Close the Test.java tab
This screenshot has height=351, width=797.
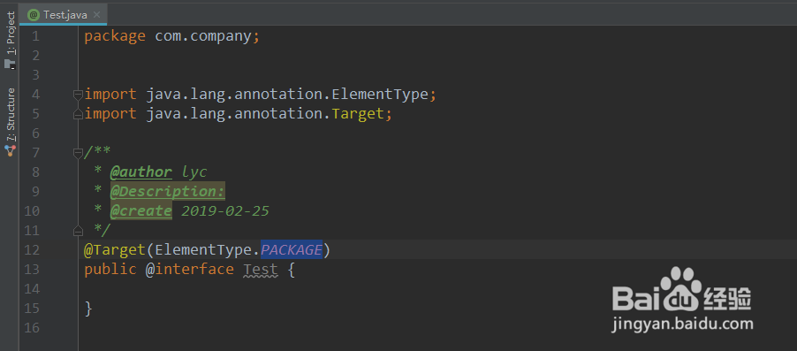(x=97, y=15)
